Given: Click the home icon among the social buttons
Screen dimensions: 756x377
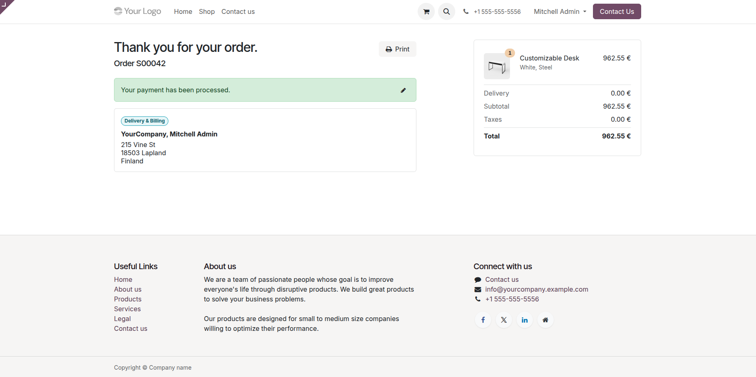Looking at the screenshot, I should (x=545, y=320).
